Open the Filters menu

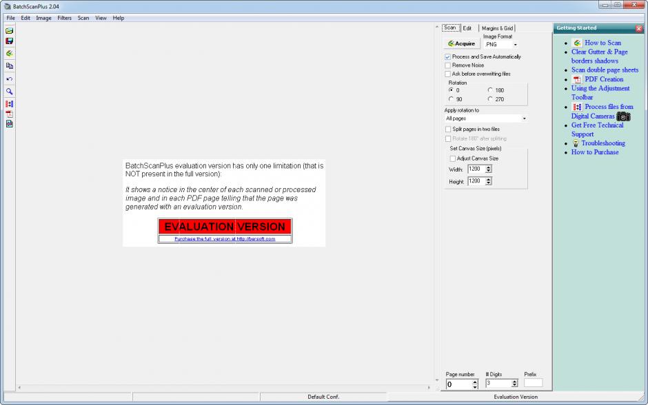pos(65,18)
